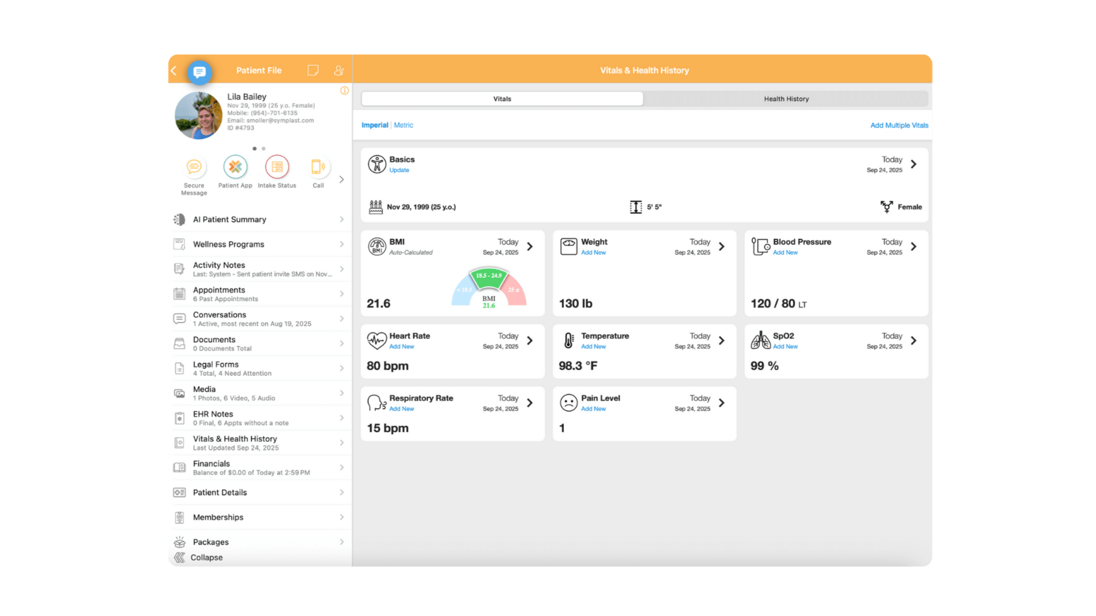The image size is (1096, 616).
Task: Click the BMI gauge chart
Action: 489,288
